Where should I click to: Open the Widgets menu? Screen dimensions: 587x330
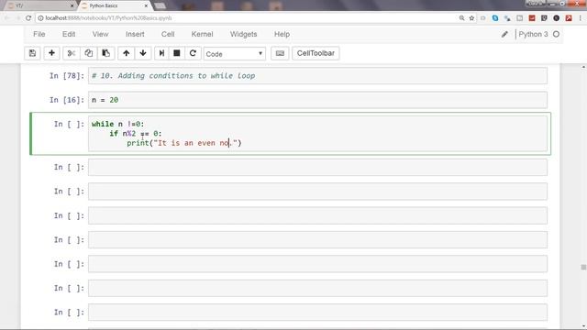pyautogui.click(x=243, y=34)
